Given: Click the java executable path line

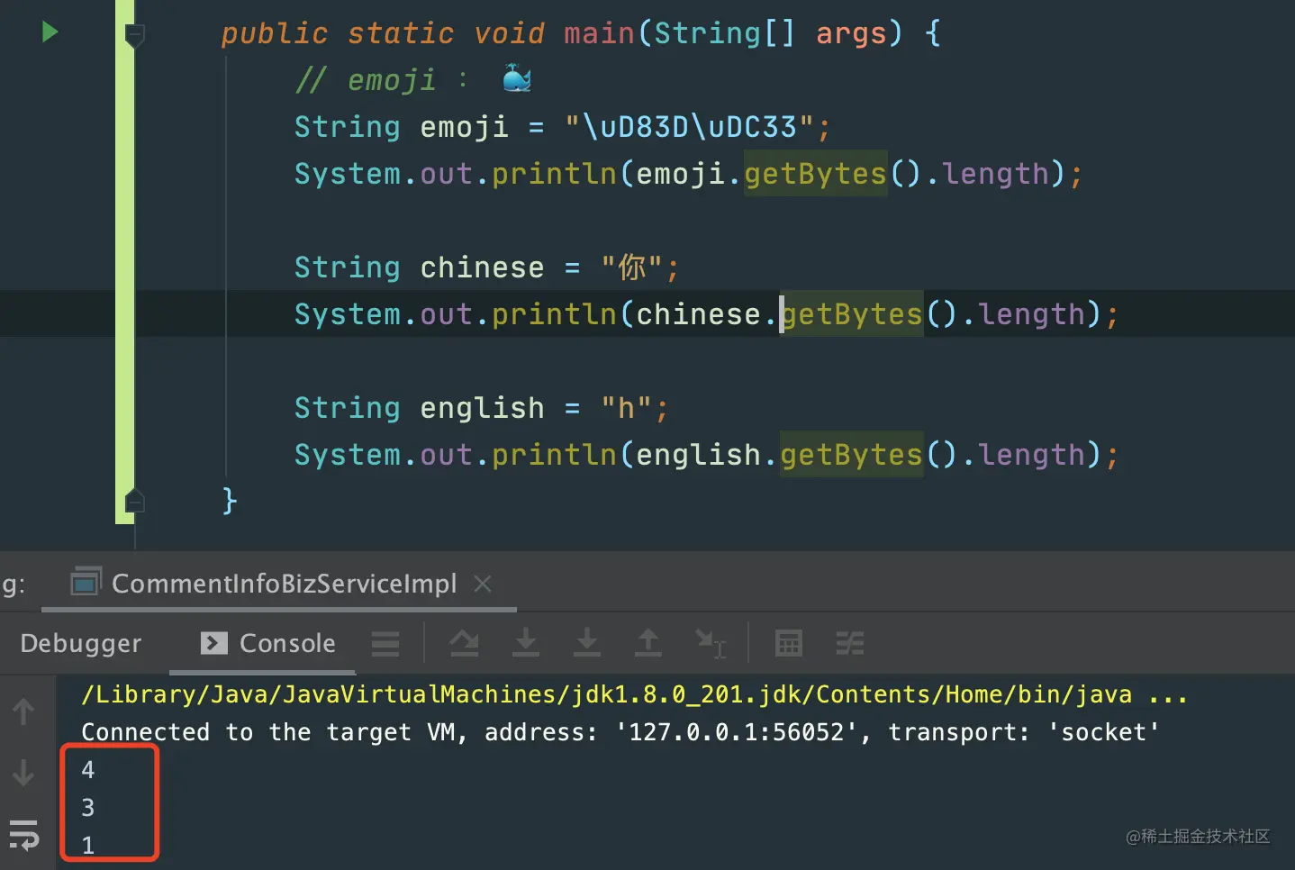Looking at the screenshot, I should 634,694.
